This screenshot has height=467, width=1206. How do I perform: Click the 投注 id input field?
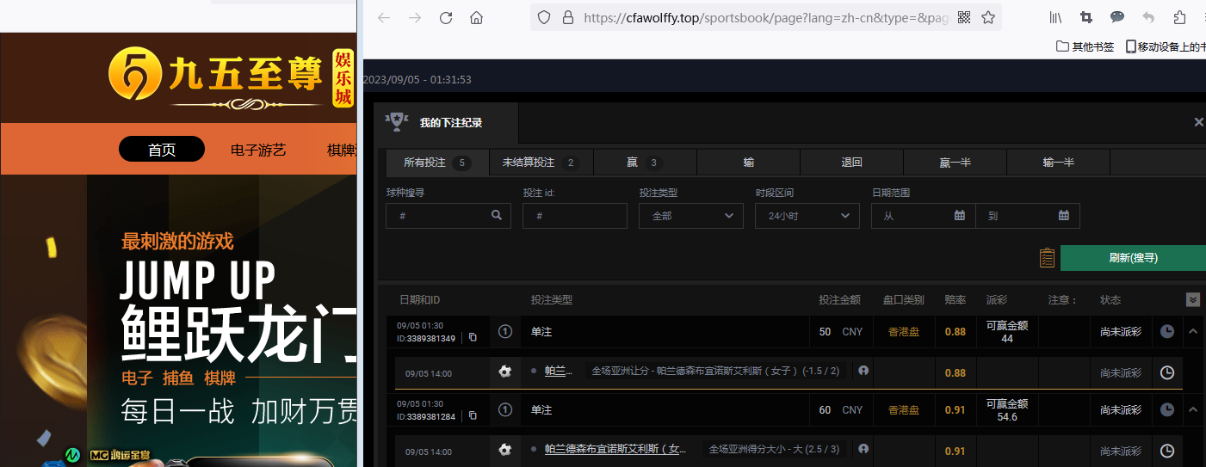[574, 216]
